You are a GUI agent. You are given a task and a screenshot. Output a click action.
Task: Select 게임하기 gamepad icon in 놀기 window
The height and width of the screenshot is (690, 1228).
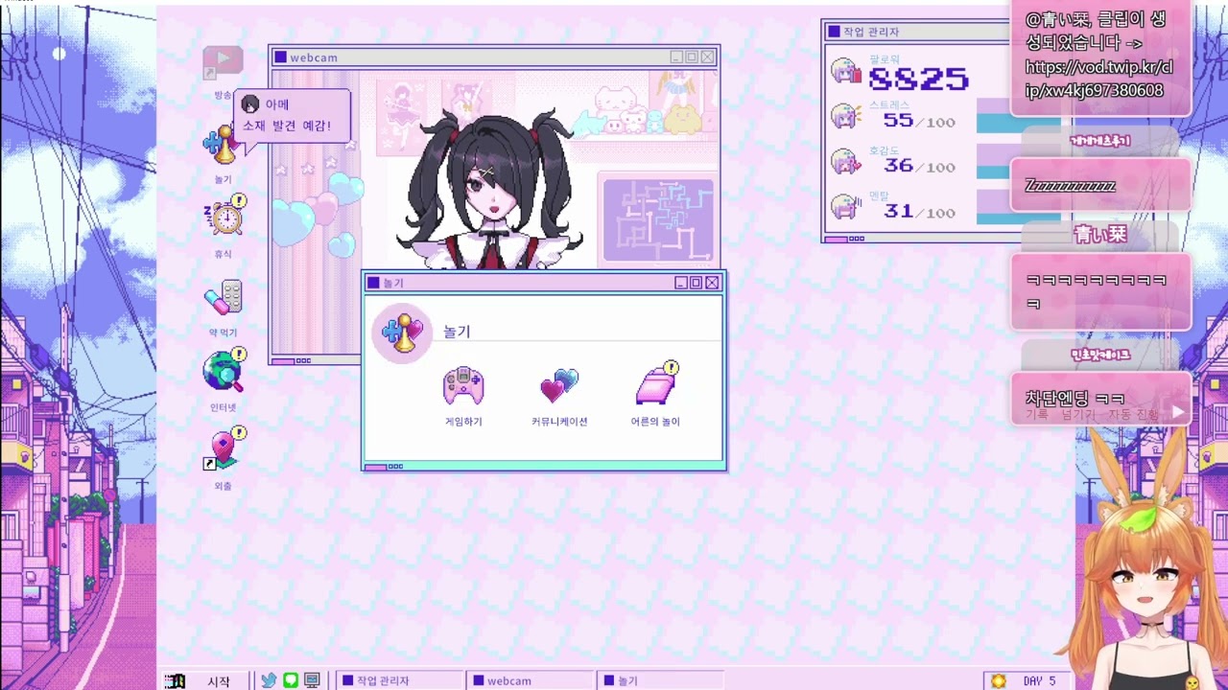click(x=463, y=386)
